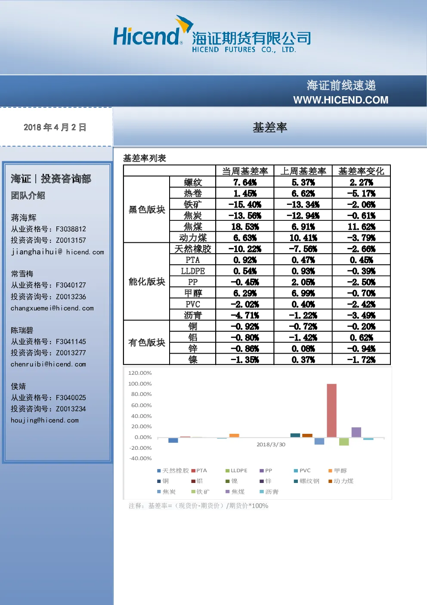427x605 pixels.
Task: Select consulting number Z0013277
Action: click(71, 353)
